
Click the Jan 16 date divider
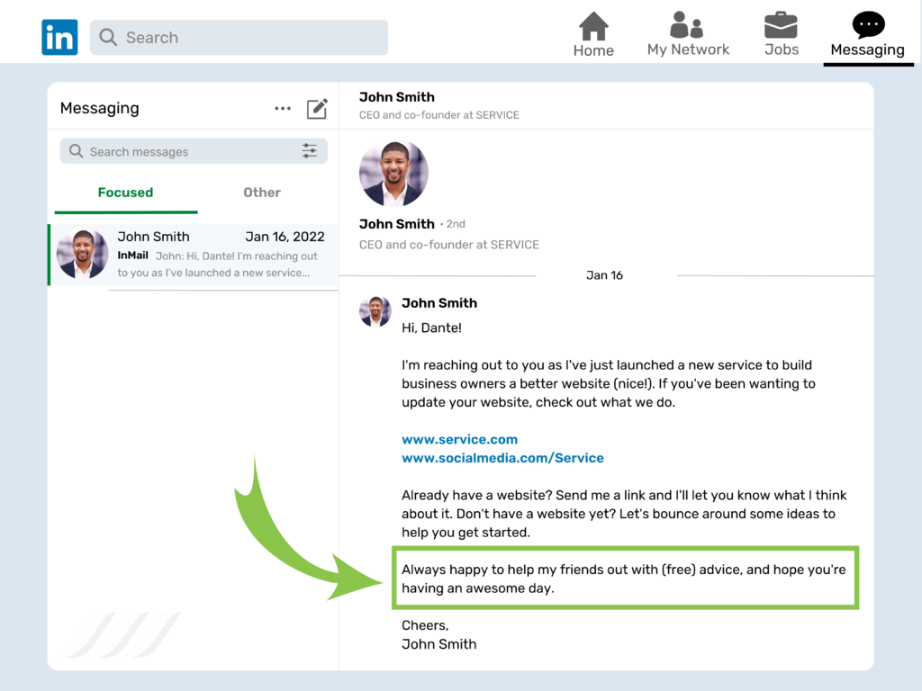(604, 275)
